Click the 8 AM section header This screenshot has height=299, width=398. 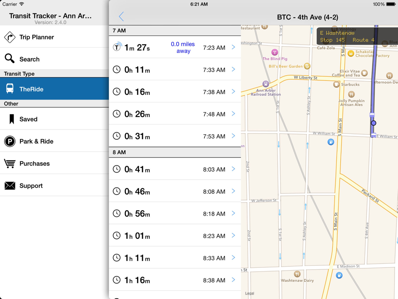pos(175,152)
